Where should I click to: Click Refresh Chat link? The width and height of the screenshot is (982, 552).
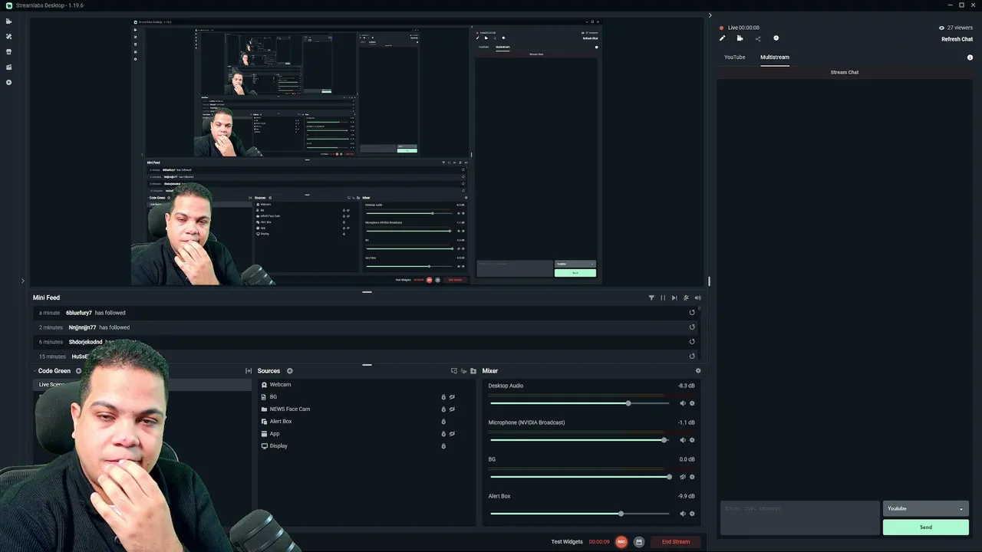pos(957,39)
